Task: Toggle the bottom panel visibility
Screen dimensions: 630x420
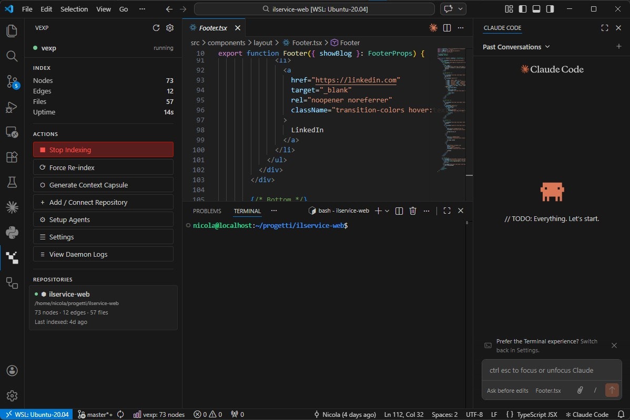Action: [536, 8]
